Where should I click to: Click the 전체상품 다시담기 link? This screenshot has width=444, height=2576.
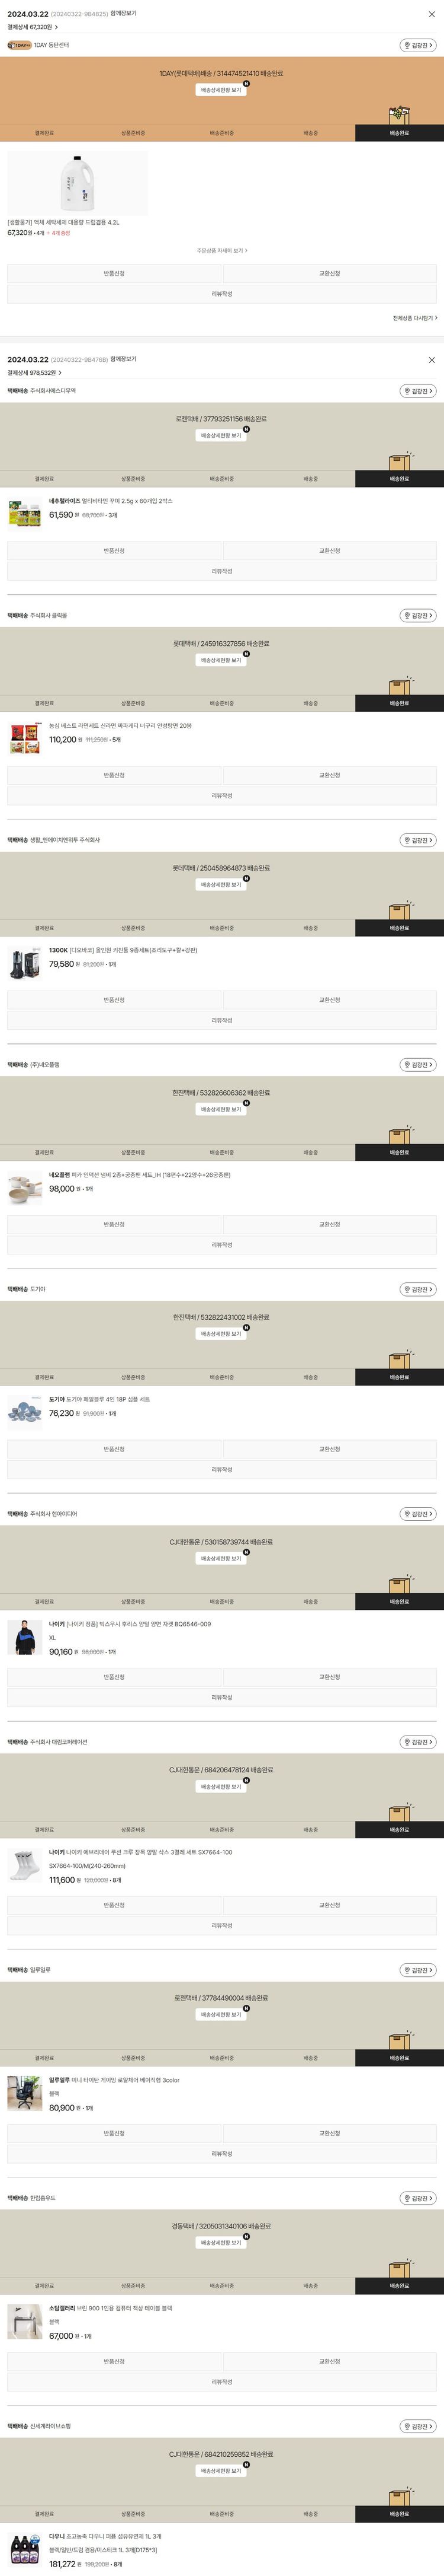coord(413,318)
